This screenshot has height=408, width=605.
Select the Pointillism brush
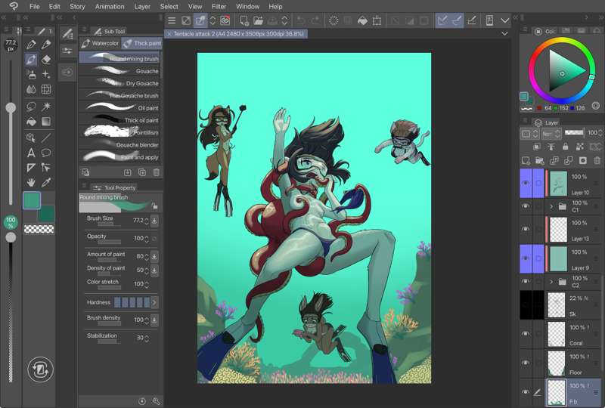pos(119,132)
